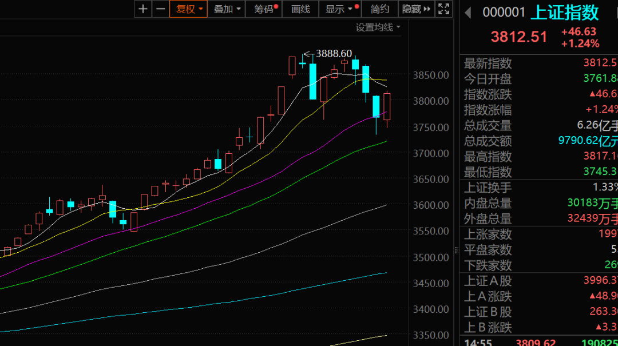Click the 000001 stock code
Viewport: 618px width, 346px height.
[504, 13]
